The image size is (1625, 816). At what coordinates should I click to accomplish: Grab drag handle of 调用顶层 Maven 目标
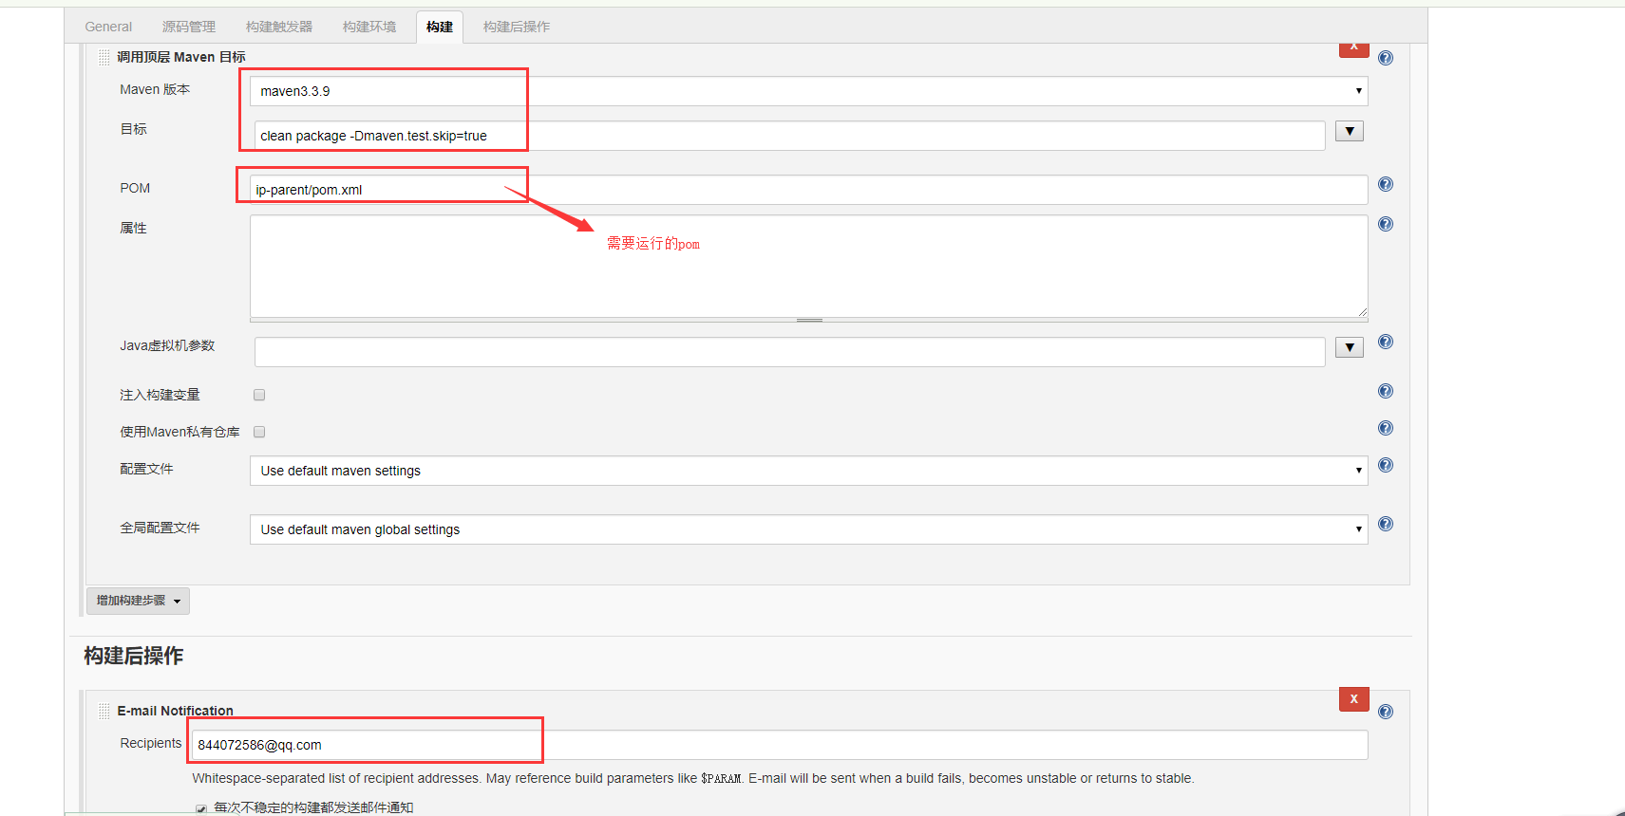click(104, 57)
